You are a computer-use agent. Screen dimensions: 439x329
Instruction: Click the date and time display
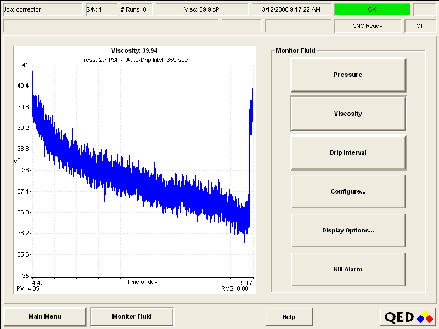(291, 9)
